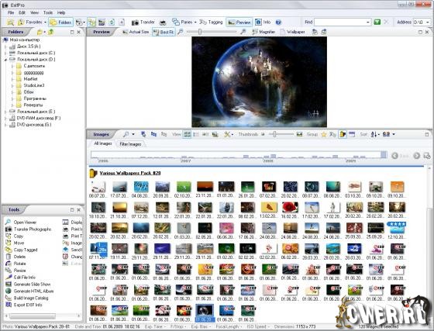
Task: Open the Tagging tool
Action: tap(211, 22)
